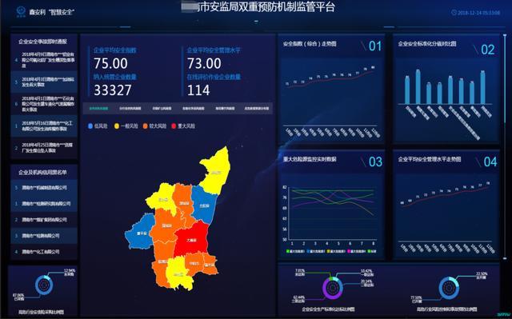This screenshot has height=319, width=512.
Task: Click the 企业安全标准化分值对比图 chart title
Action: pos(426,44)
